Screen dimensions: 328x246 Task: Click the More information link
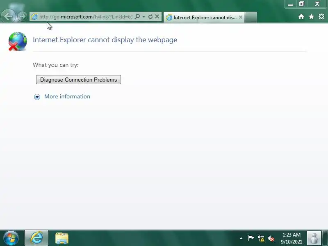pyautogui.click(x=67, y=96)
